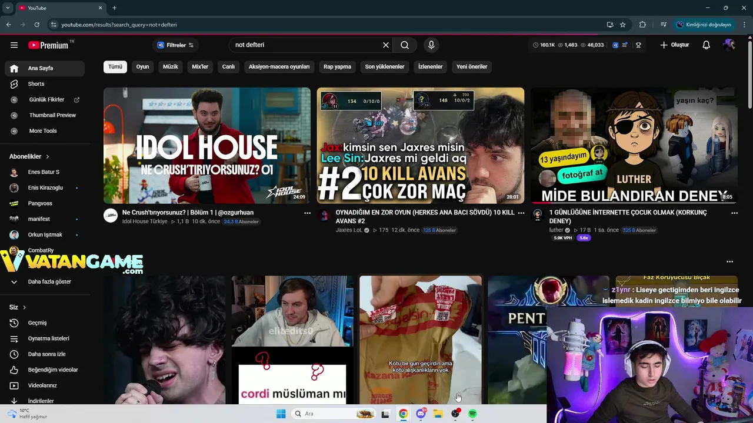Open more options for Ne Crush'tırıyorsunuz video
The width and height of the screenshot is (753, 423).
point(307,213)
